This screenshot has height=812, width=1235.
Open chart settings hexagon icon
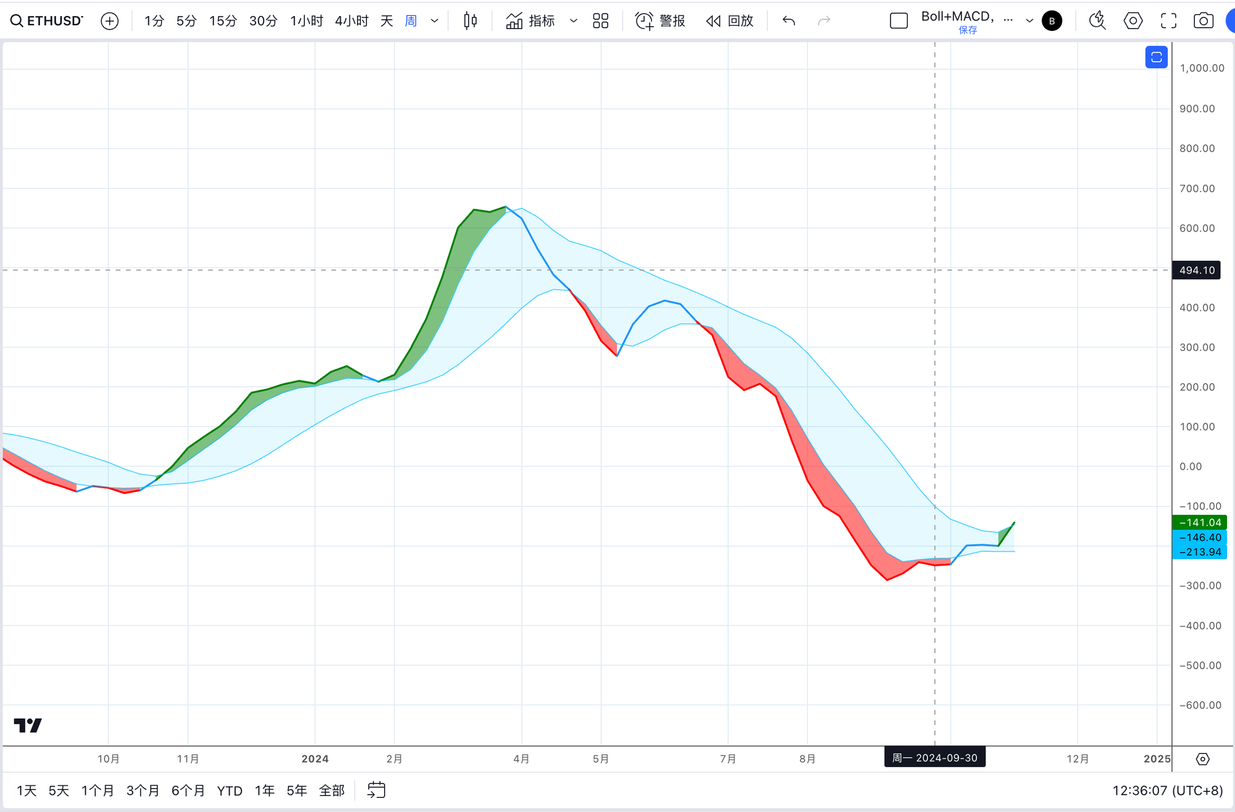1133,21
